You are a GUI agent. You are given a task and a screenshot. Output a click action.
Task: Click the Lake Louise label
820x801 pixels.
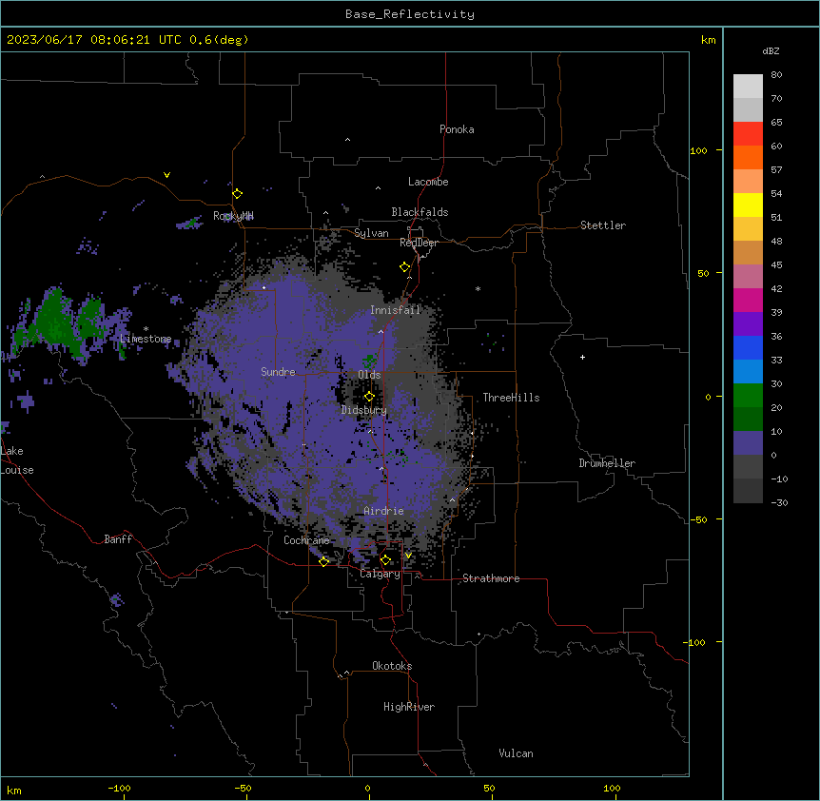[x=17, y=460]
